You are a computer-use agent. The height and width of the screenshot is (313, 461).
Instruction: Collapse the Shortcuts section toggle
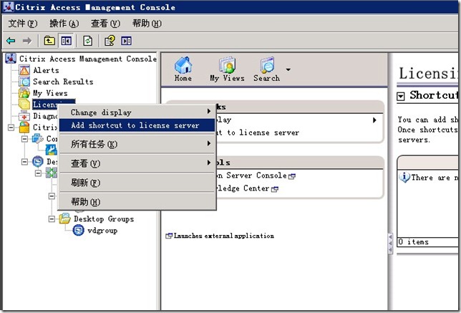[x=401, y=96]
